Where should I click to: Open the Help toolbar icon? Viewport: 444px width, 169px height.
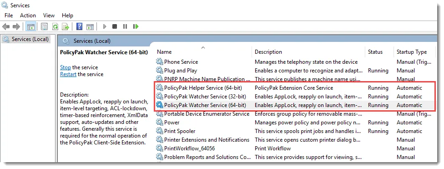click(80, 27)
